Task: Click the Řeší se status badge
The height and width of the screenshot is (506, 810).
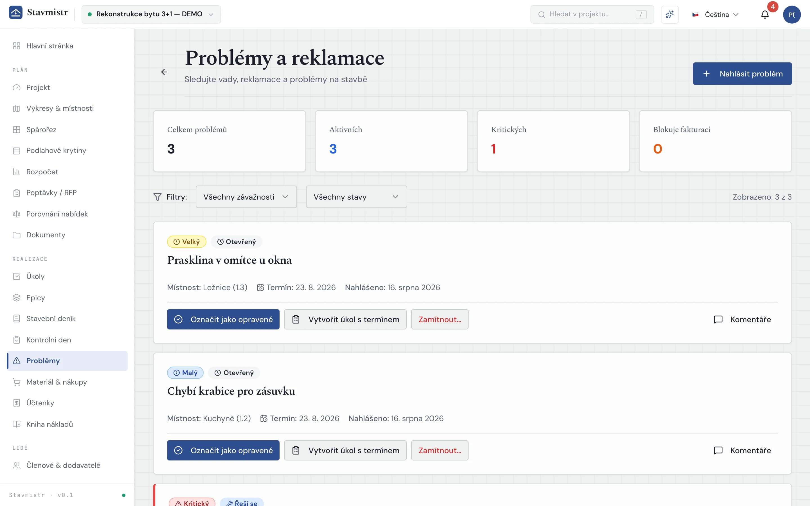Action: (242, 503)
